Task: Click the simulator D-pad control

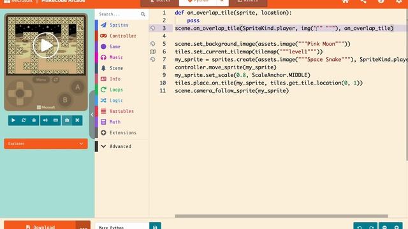Action: [20, 94]
